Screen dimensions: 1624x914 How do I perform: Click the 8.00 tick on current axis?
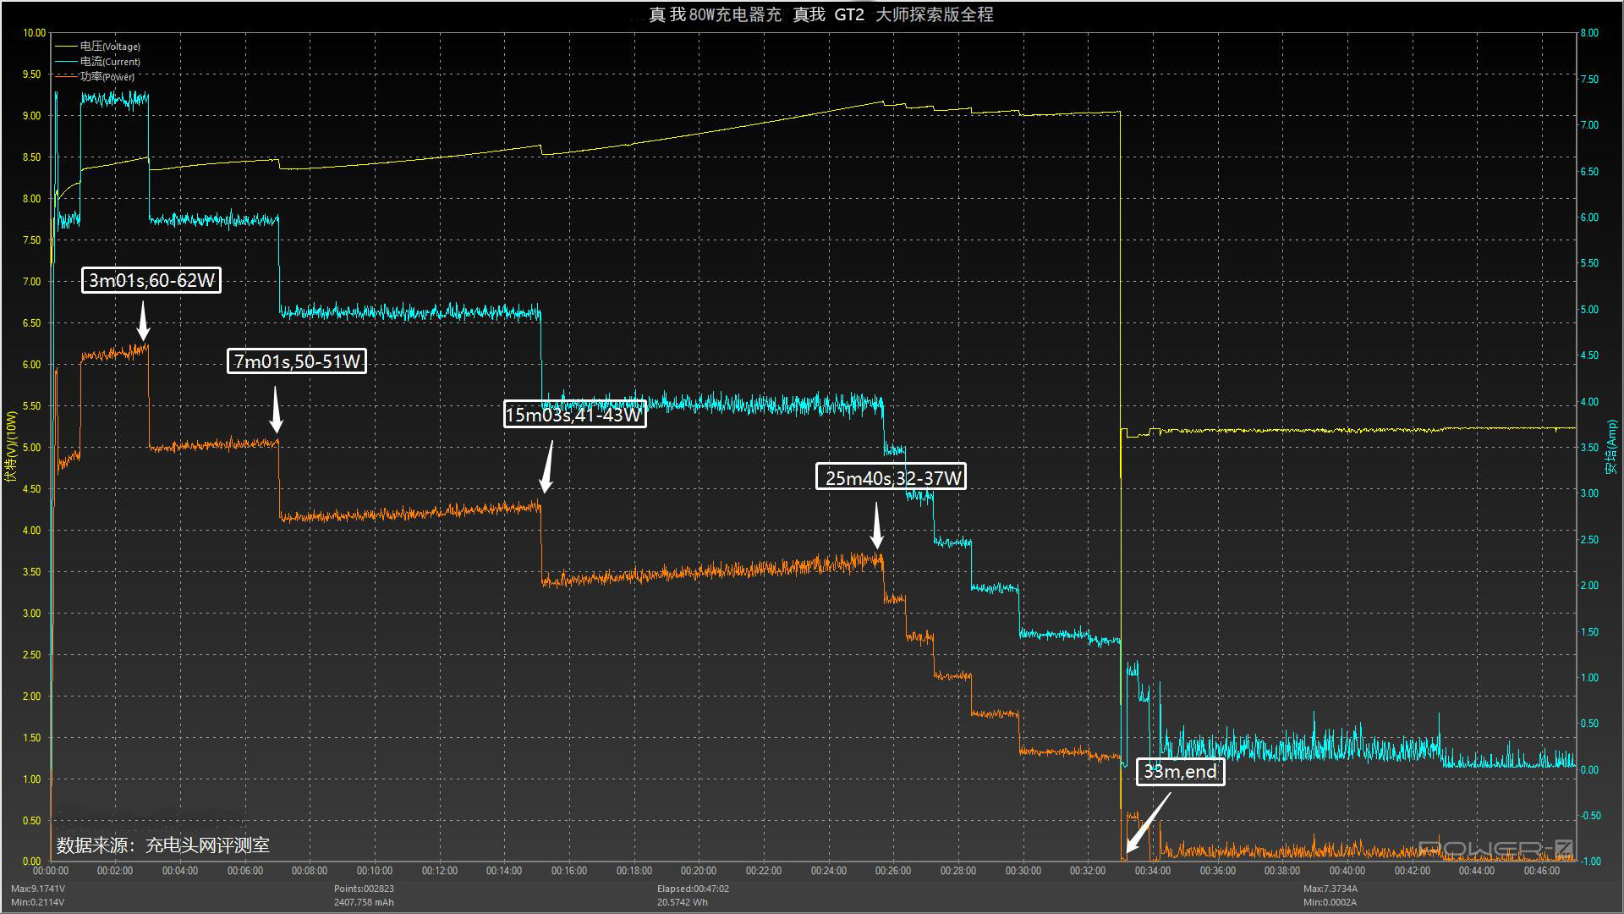click(x=1589, y=33)
